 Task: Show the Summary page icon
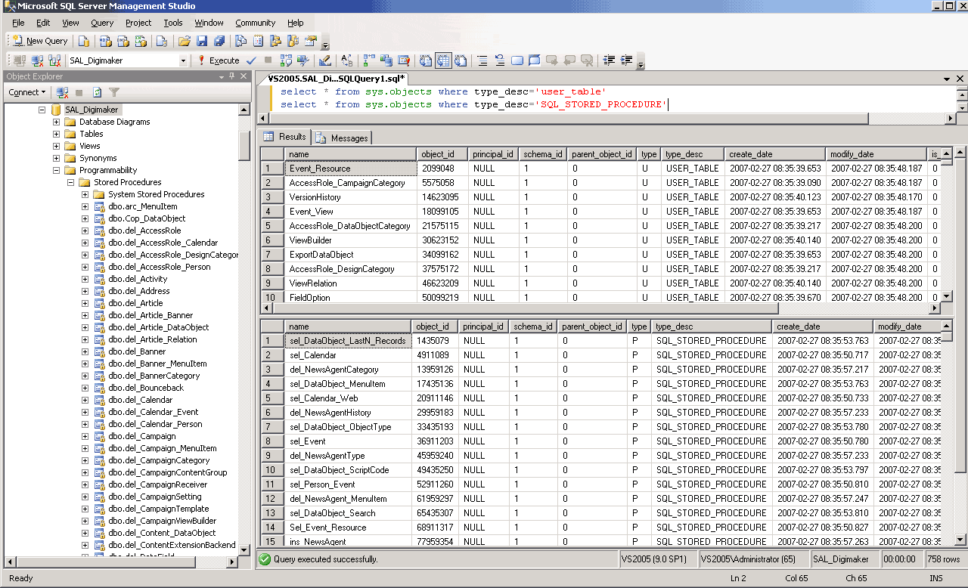click(x=259, y=41)
